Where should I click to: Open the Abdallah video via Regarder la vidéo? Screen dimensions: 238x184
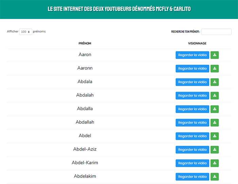tap(192, 123)
